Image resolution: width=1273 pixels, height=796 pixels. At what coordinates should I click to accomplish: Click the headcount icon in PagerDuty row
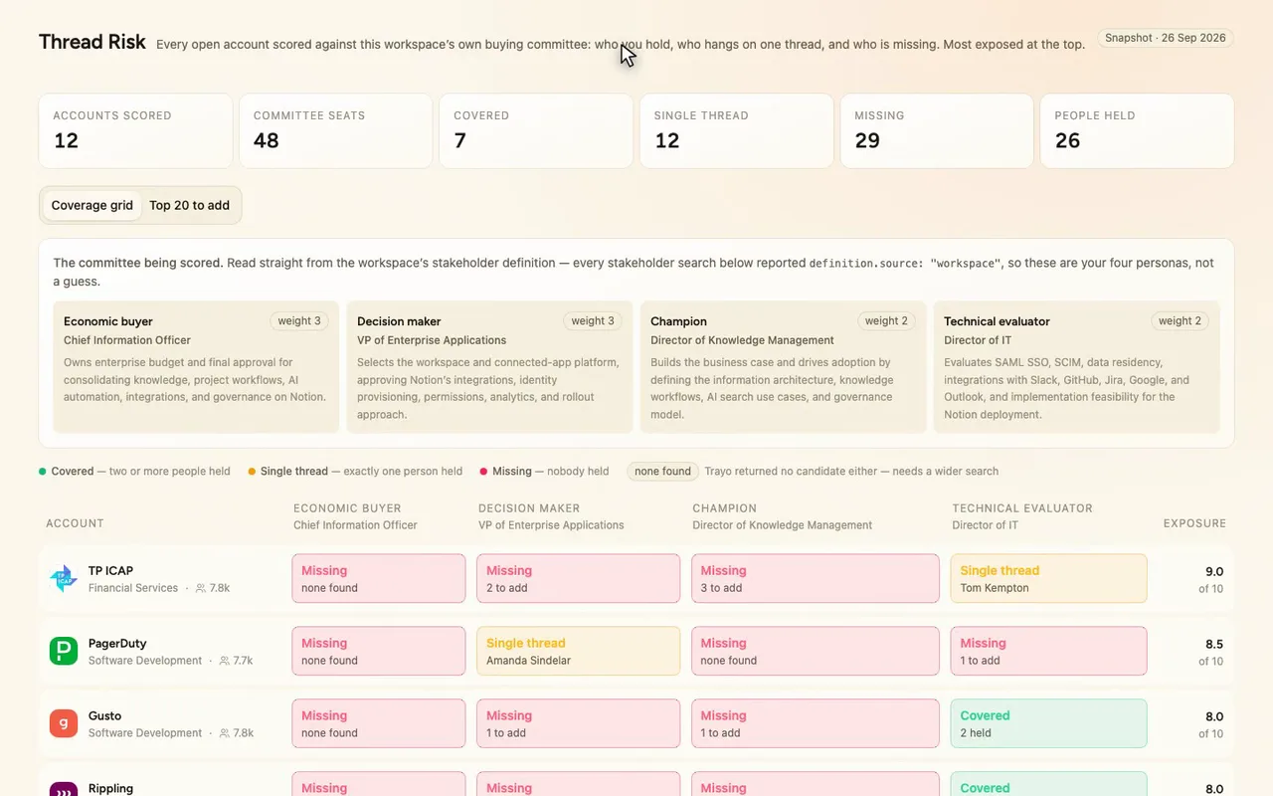pos(224,661)
